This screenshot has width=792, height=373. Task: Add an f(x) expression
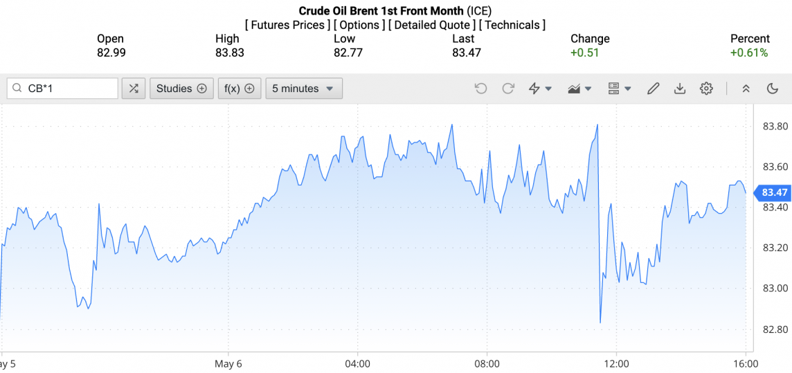click(x=240, y=89)
